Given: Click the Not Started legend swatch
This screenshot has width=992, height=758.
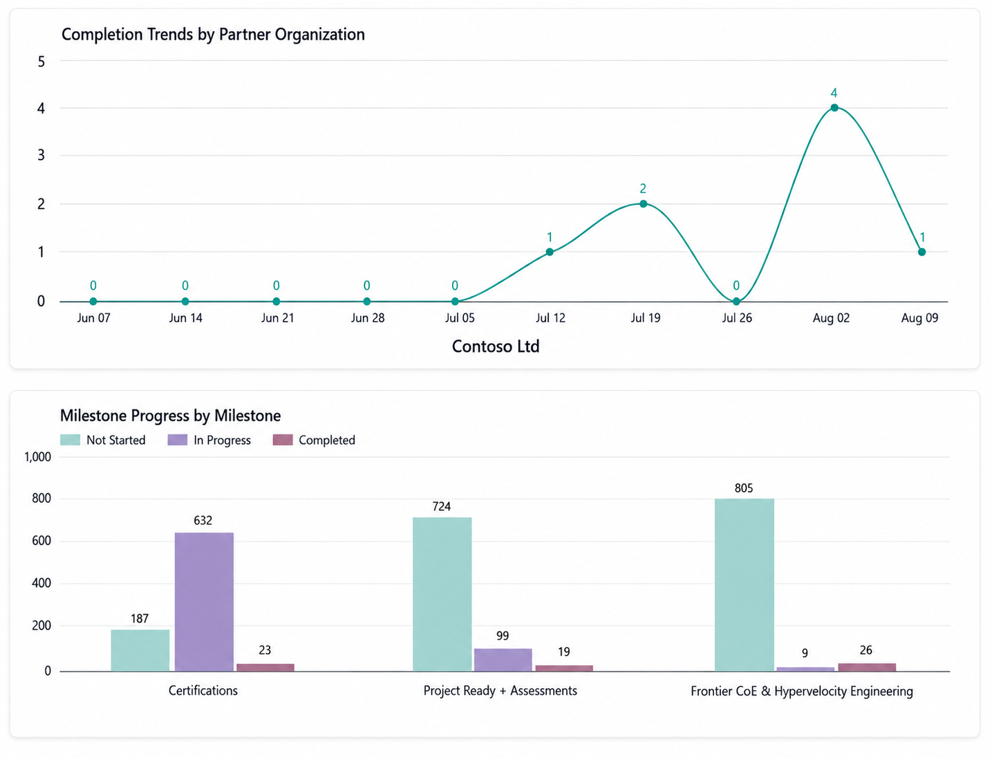Looking at the screenshot, I should pyautogui.click(x=71, y=440).
